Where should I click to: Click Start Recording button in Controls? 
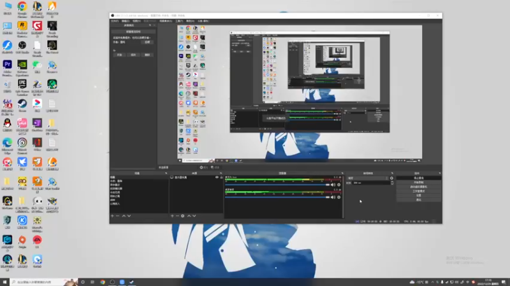pyautogui.click(x=419, y=182)
